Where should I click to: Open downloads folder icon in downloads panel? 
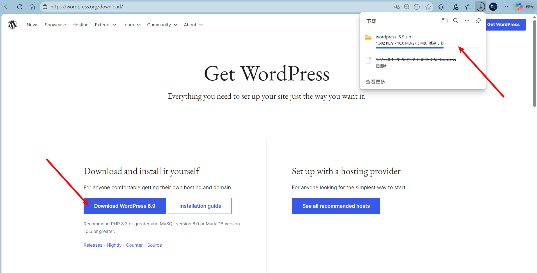[444, 21]
